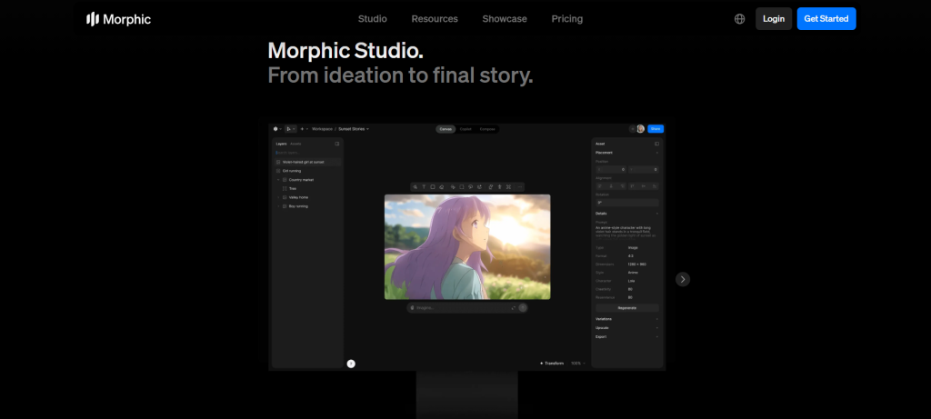Click the Style value Anime

[633, 273]
